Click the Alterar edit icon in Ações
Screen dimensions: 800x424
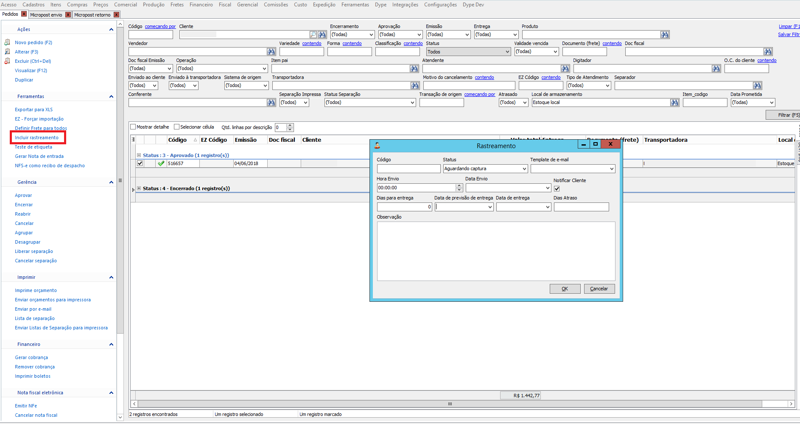click(x=7, y=52)
